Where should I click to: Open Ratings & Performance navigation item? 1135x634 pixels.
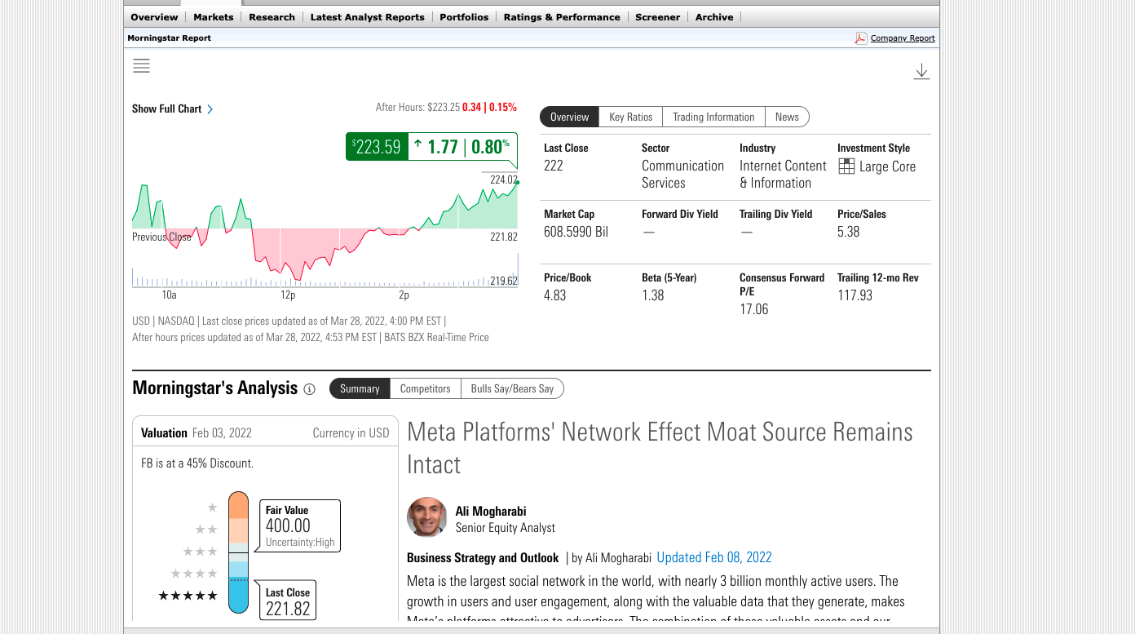(562, 17)
